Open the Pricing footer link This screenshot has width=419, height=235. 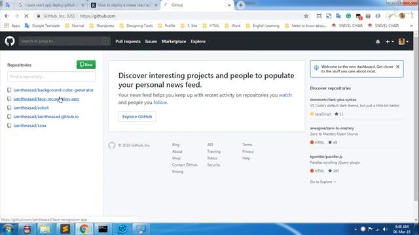[177, 172]
